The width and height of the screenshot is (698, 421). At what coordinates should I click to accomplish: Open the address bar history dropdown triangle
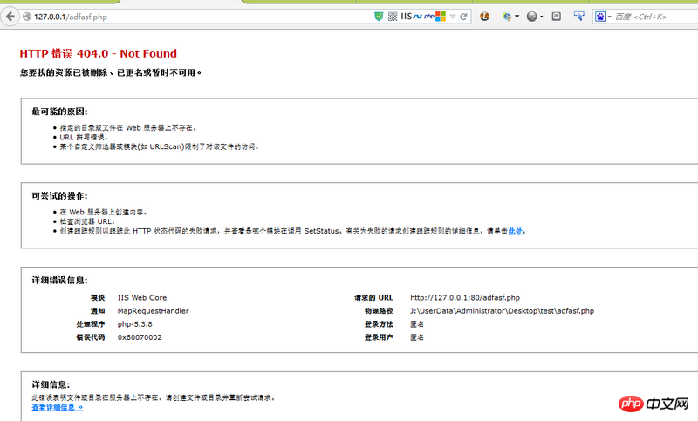[453, 17]
